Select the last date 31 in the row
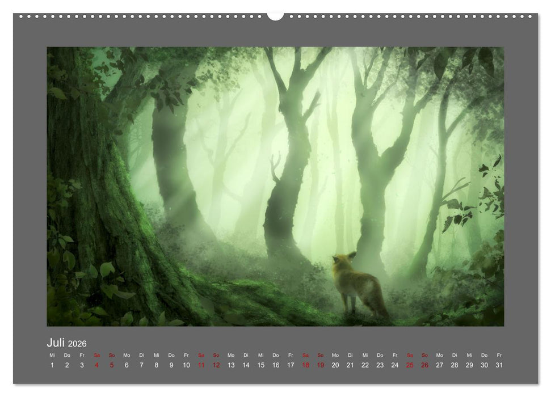Viewport: 551px width, 397px height. click(x=499, y=365)
